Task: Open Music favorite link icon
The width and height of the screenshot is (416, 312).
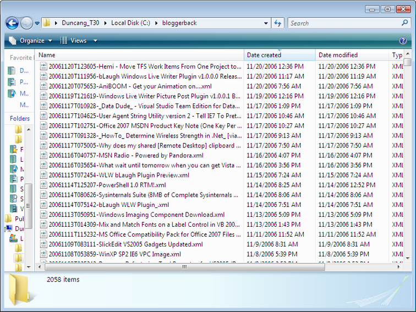Action: 12,94
